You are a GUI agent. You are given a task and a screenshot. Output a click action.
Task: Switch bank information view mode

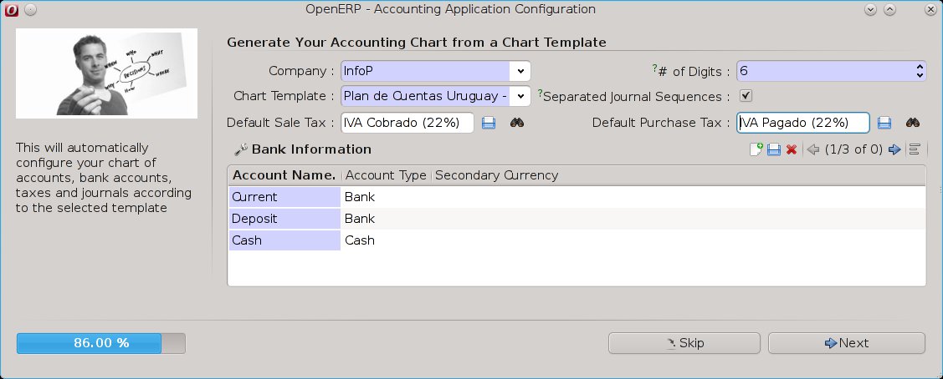pos(914,149)
